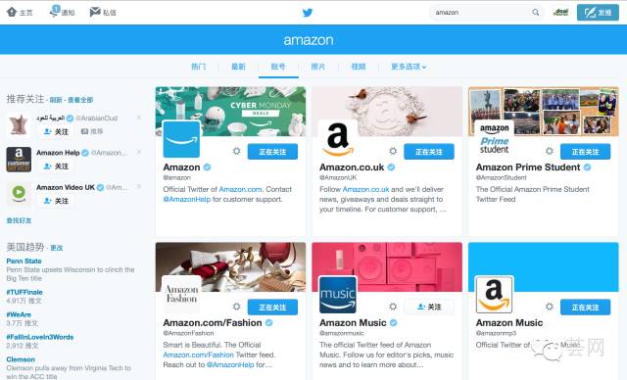Viewport: 627px width, 380px height.
Task: Open profile avatar menu in top bar
Action: coord(560,13)
